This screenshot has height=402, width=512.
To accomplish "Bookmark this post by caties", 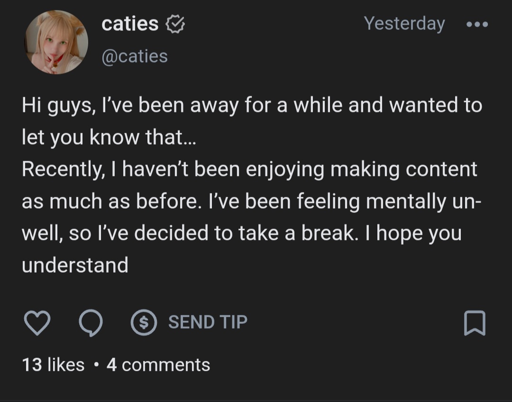I will (475, 323).
